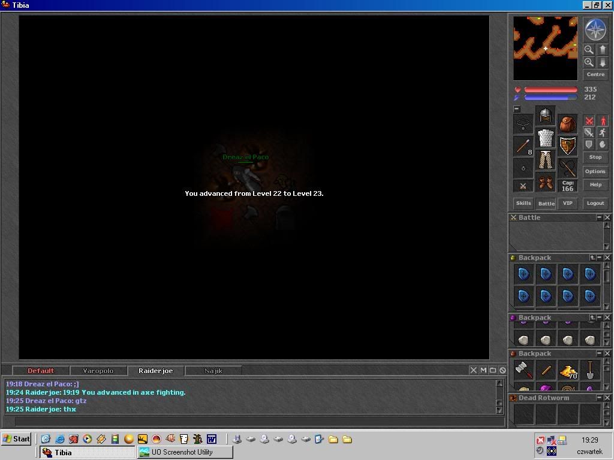Click the minimap compass rose
The width and height of the screenshot is (614, 460).
[x=595, y=30]
